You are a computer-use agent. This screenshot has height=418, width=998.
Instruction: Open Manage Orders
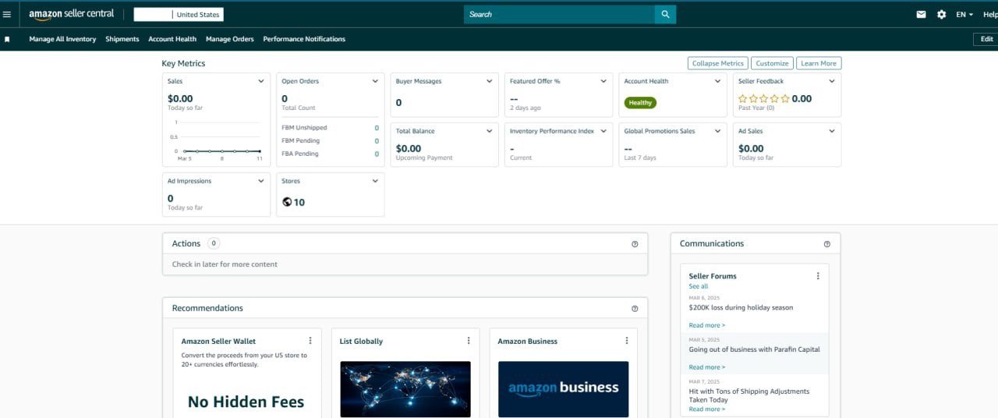click(x=230, y=39)
